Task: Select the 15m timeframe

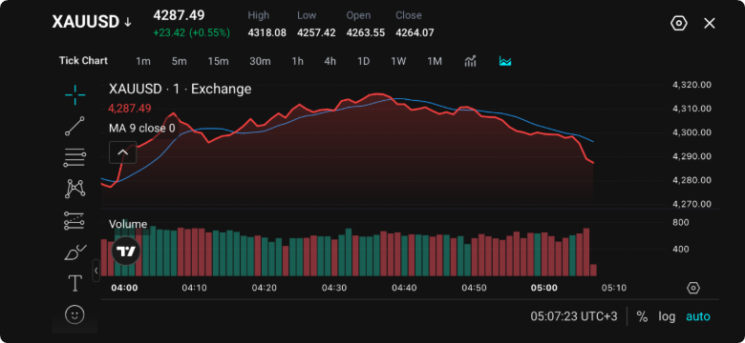Action: coord(218,61)
